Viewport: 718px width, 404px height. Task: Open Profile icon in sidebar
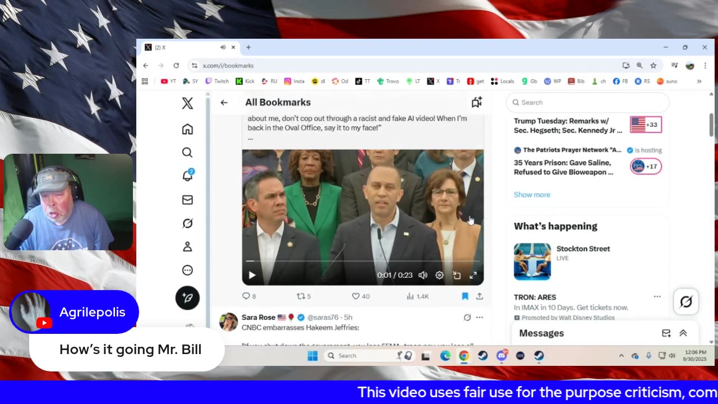(x=187, y=246)
